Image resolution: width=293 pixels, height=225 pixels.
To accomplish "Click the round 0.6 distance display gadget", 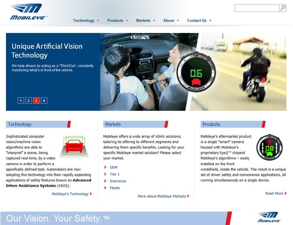I will click(196, 72).
